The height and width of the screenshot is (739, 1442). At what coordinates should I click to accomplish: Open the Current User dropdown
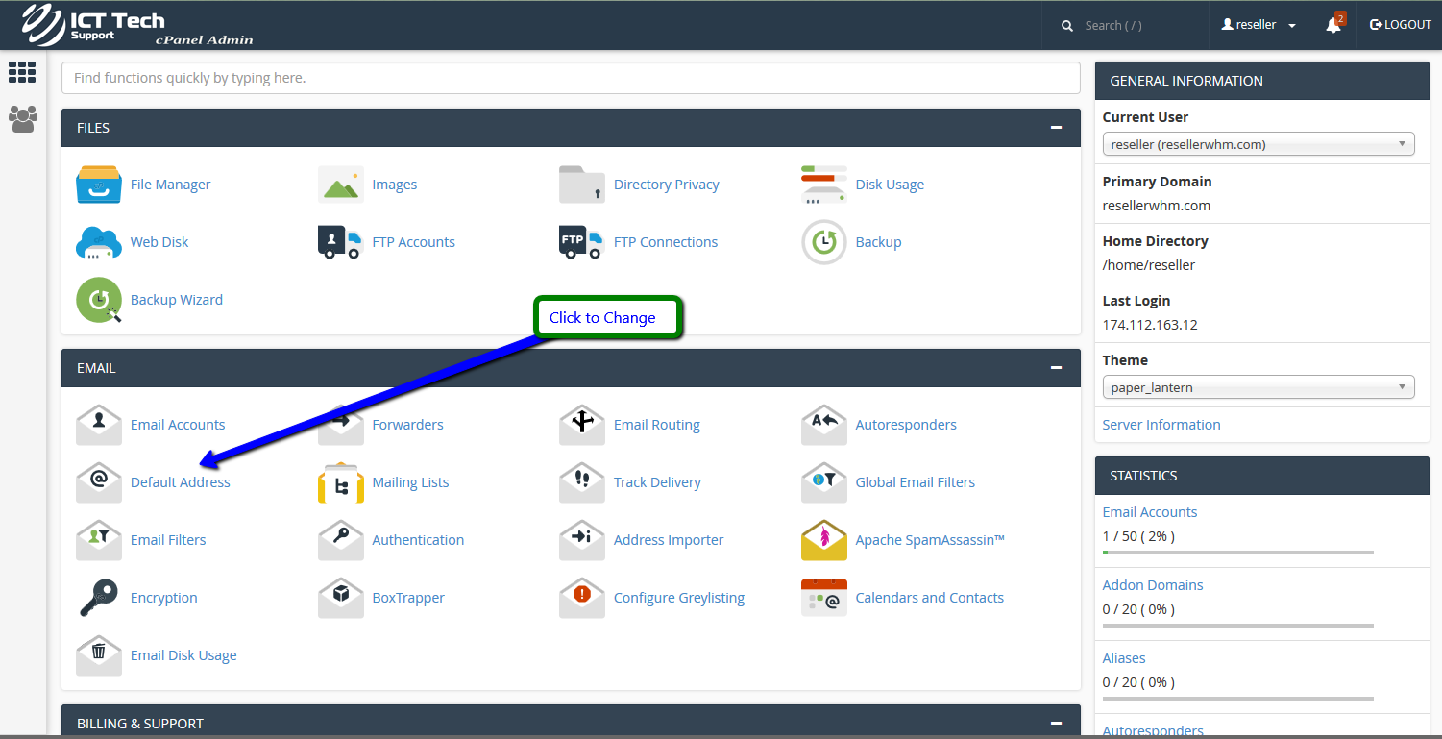point(1258,144)
